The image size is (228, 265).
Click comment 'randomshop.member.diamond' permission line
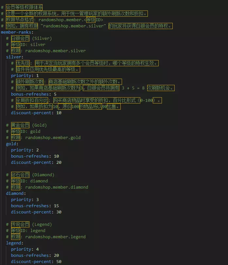pos(47,187)
